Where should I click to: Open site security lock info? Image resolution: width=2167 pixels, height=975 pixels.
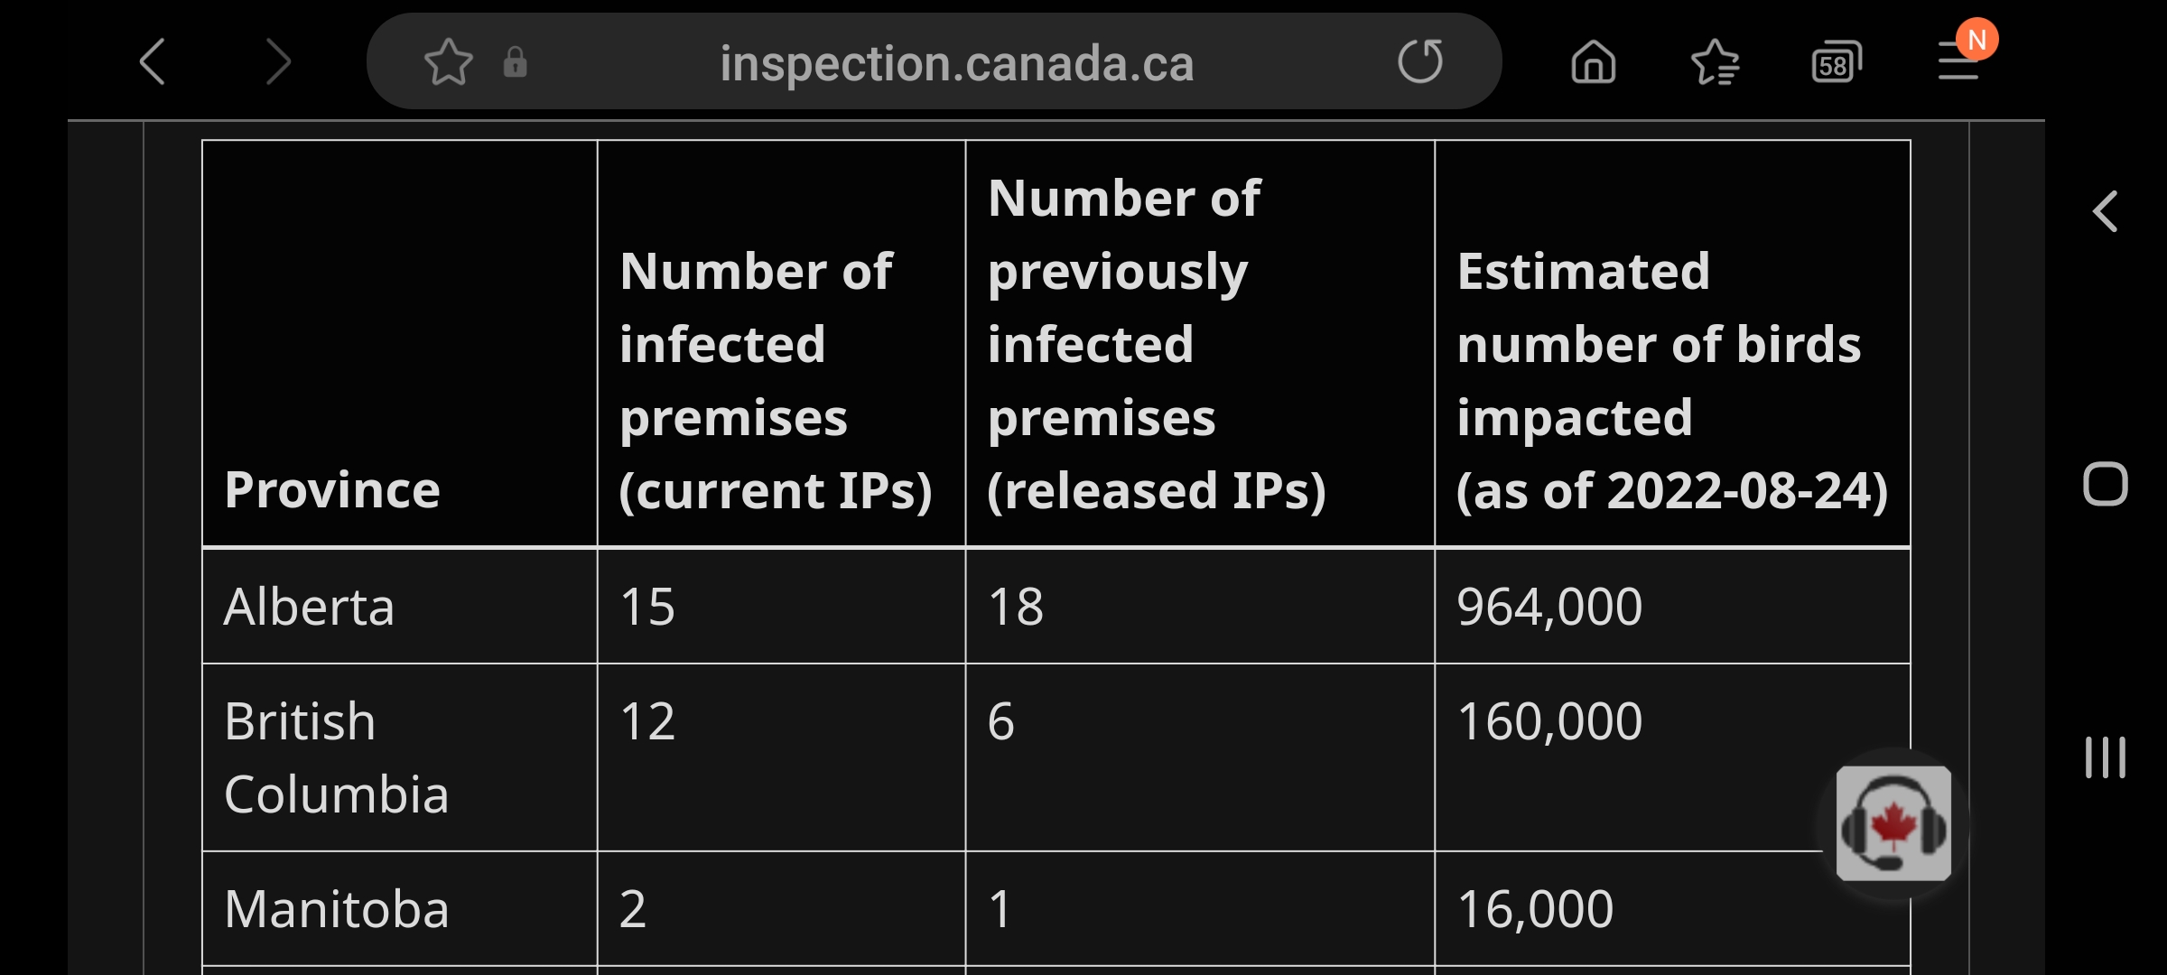click(515, 62)
